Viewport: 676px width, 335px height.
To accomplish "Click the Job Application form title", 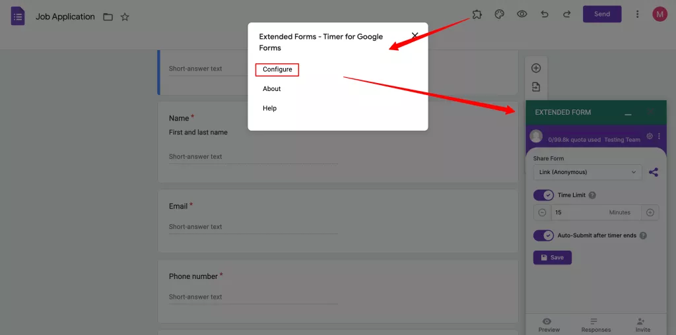I will pos(65,16).
